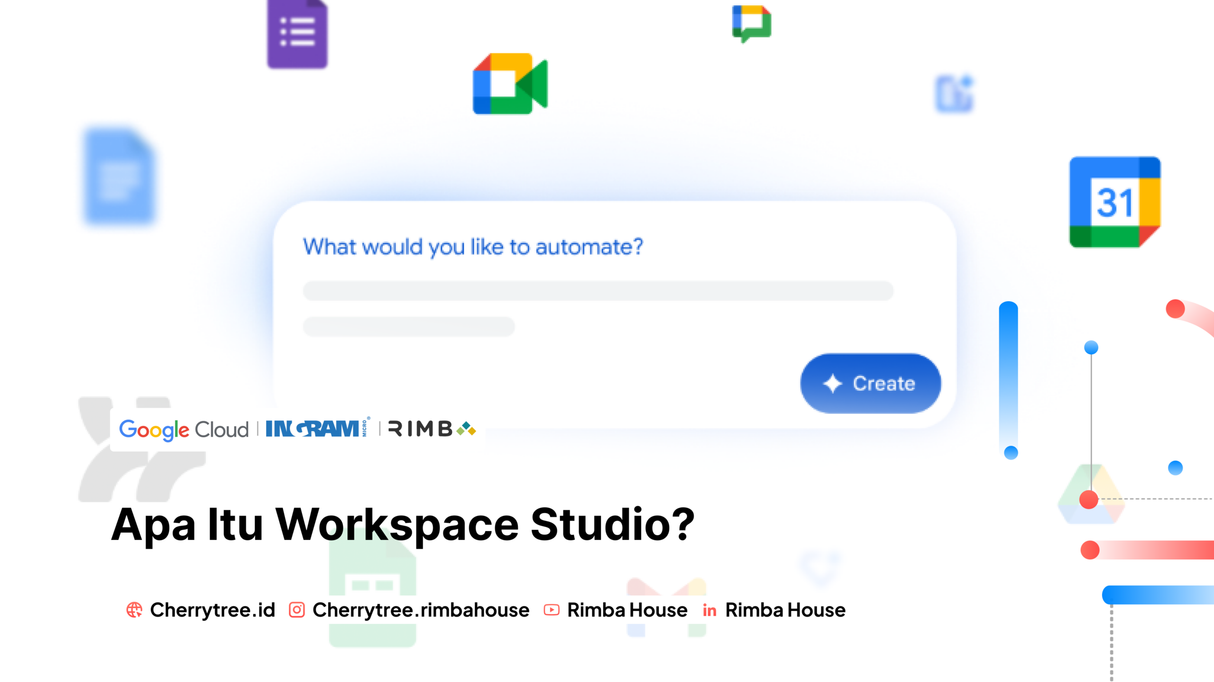Open the Cherrytree.rimbahouse Instagram link
The width and height of the screenshot is (1214, 682).
pos(421,610)
